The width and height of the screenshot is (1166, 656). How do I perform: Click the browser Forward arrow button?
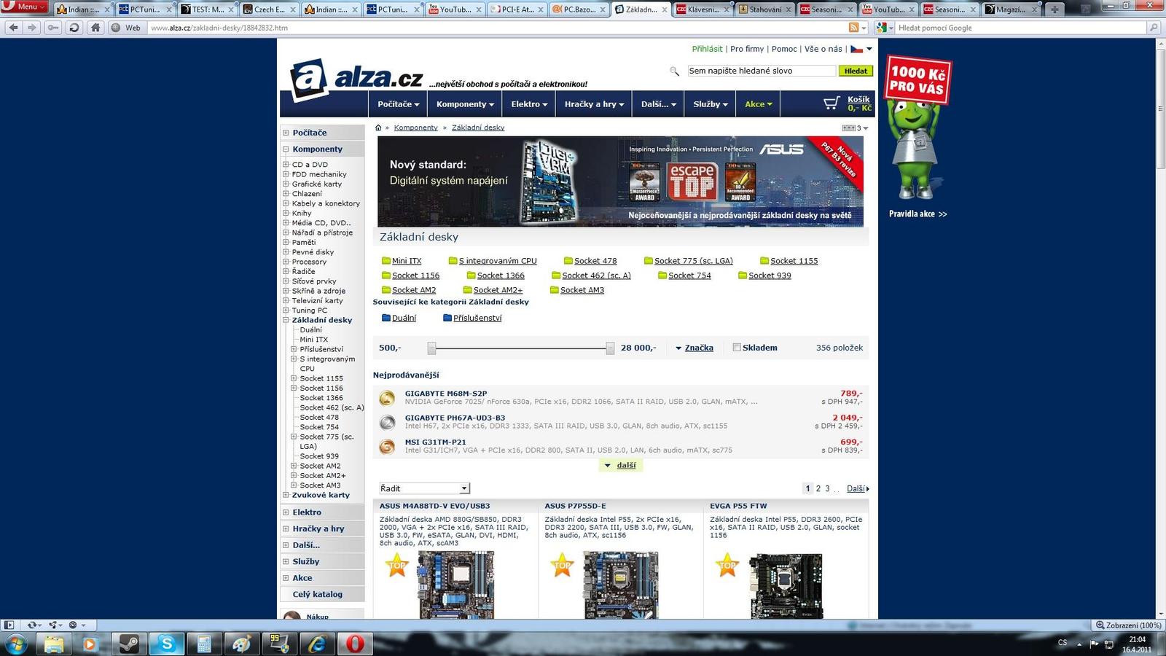31,28
